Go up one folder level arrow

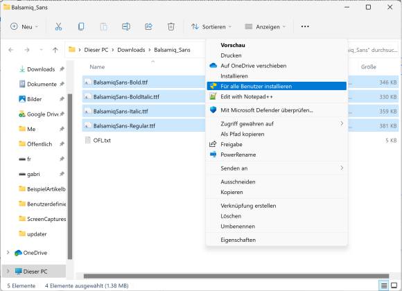(55, 50)
